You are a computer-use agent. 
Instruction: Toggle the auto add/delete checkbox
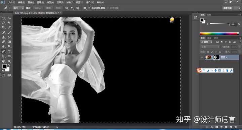(x=89, y=8)
